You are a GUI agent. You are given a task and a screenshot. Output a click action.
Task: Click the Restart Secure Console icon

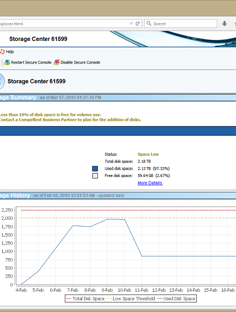click(x=7, y=63)
